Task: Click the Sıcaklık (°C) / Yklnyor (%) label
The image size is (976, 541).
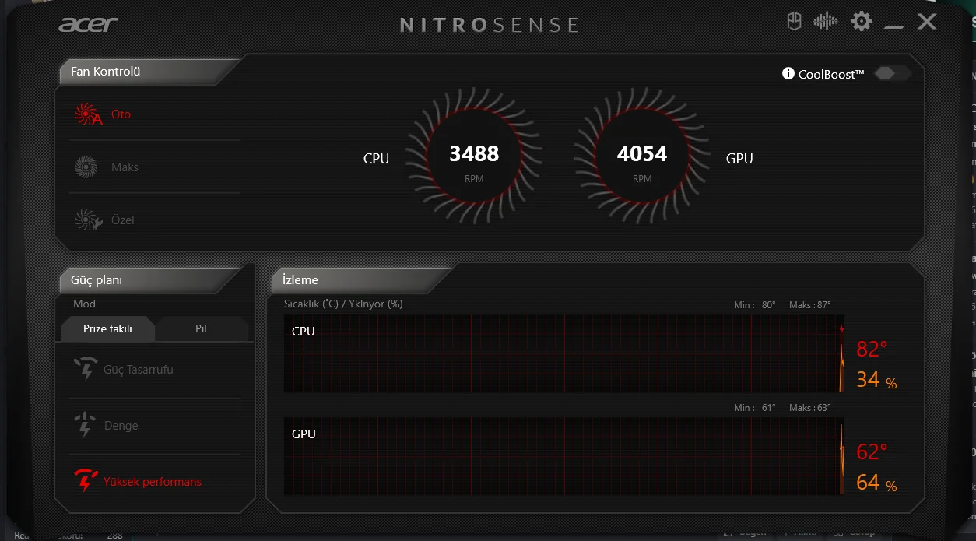Action: [343, 304]
